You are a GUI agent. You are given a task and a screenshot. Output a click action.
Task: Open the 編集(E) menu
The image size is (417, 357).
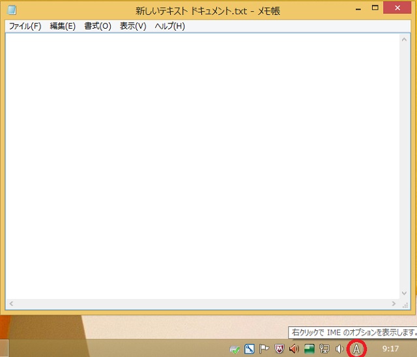[x=63, y=26]
